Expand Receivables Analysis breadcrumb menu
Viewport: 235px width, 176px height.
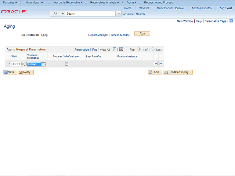coord(104,3)
